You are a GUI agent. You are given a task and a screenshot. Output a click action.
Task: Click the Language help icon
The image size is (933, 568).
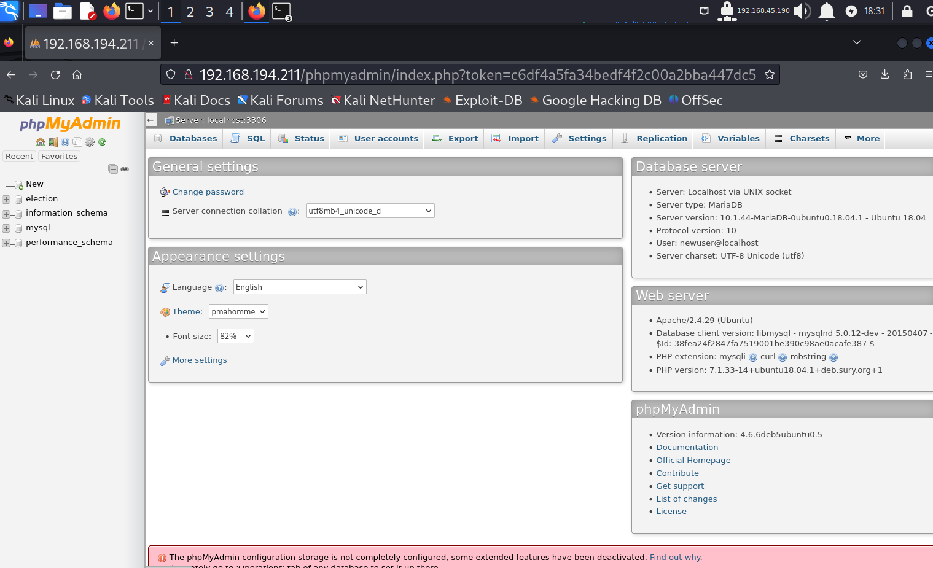[219, 288]
